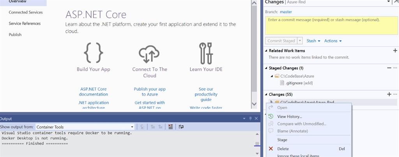Select .gitignore [add] staged file
The height and width of the screenshot is (157, 399).
coord(299,83)
